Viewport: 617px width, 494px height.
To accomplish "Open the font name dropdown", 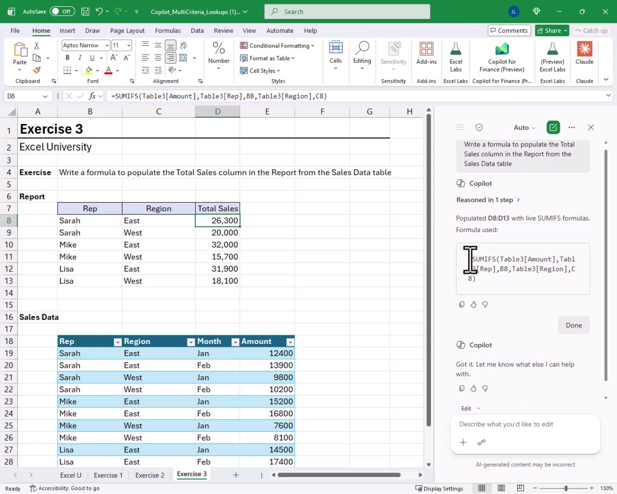I will click(107, 45).
